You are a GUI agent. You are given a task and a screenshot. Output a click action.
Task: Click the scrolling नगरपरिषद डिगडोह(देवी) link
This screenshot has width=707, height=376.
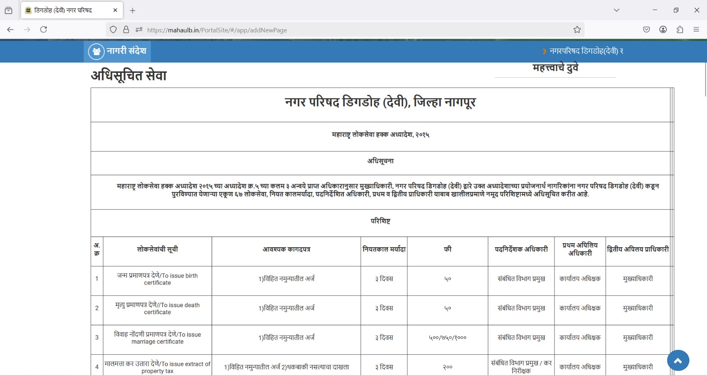pos(586,51)
